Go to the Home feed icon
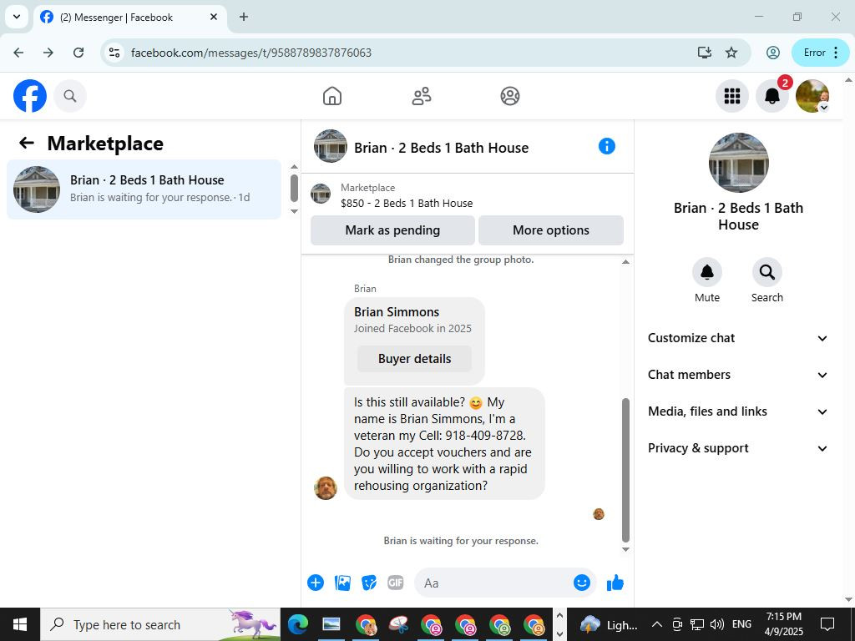The image size is (855, 641). tap(332, 96)
